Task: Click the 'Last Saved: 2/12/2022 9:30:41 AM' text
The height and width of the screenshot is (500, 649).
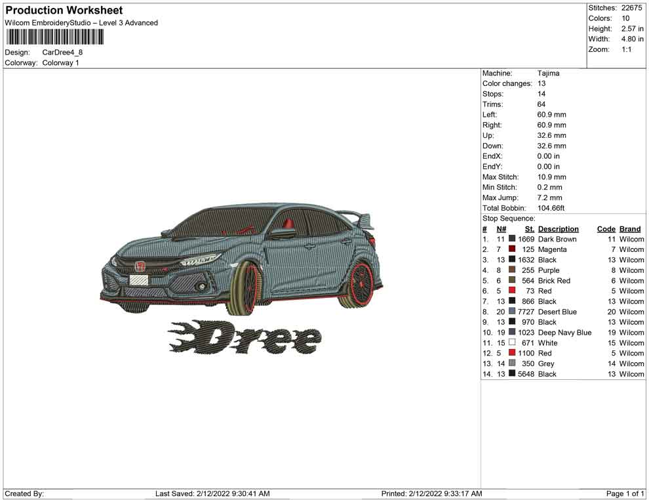Action: pyautogui.click(x=212, y=493)
